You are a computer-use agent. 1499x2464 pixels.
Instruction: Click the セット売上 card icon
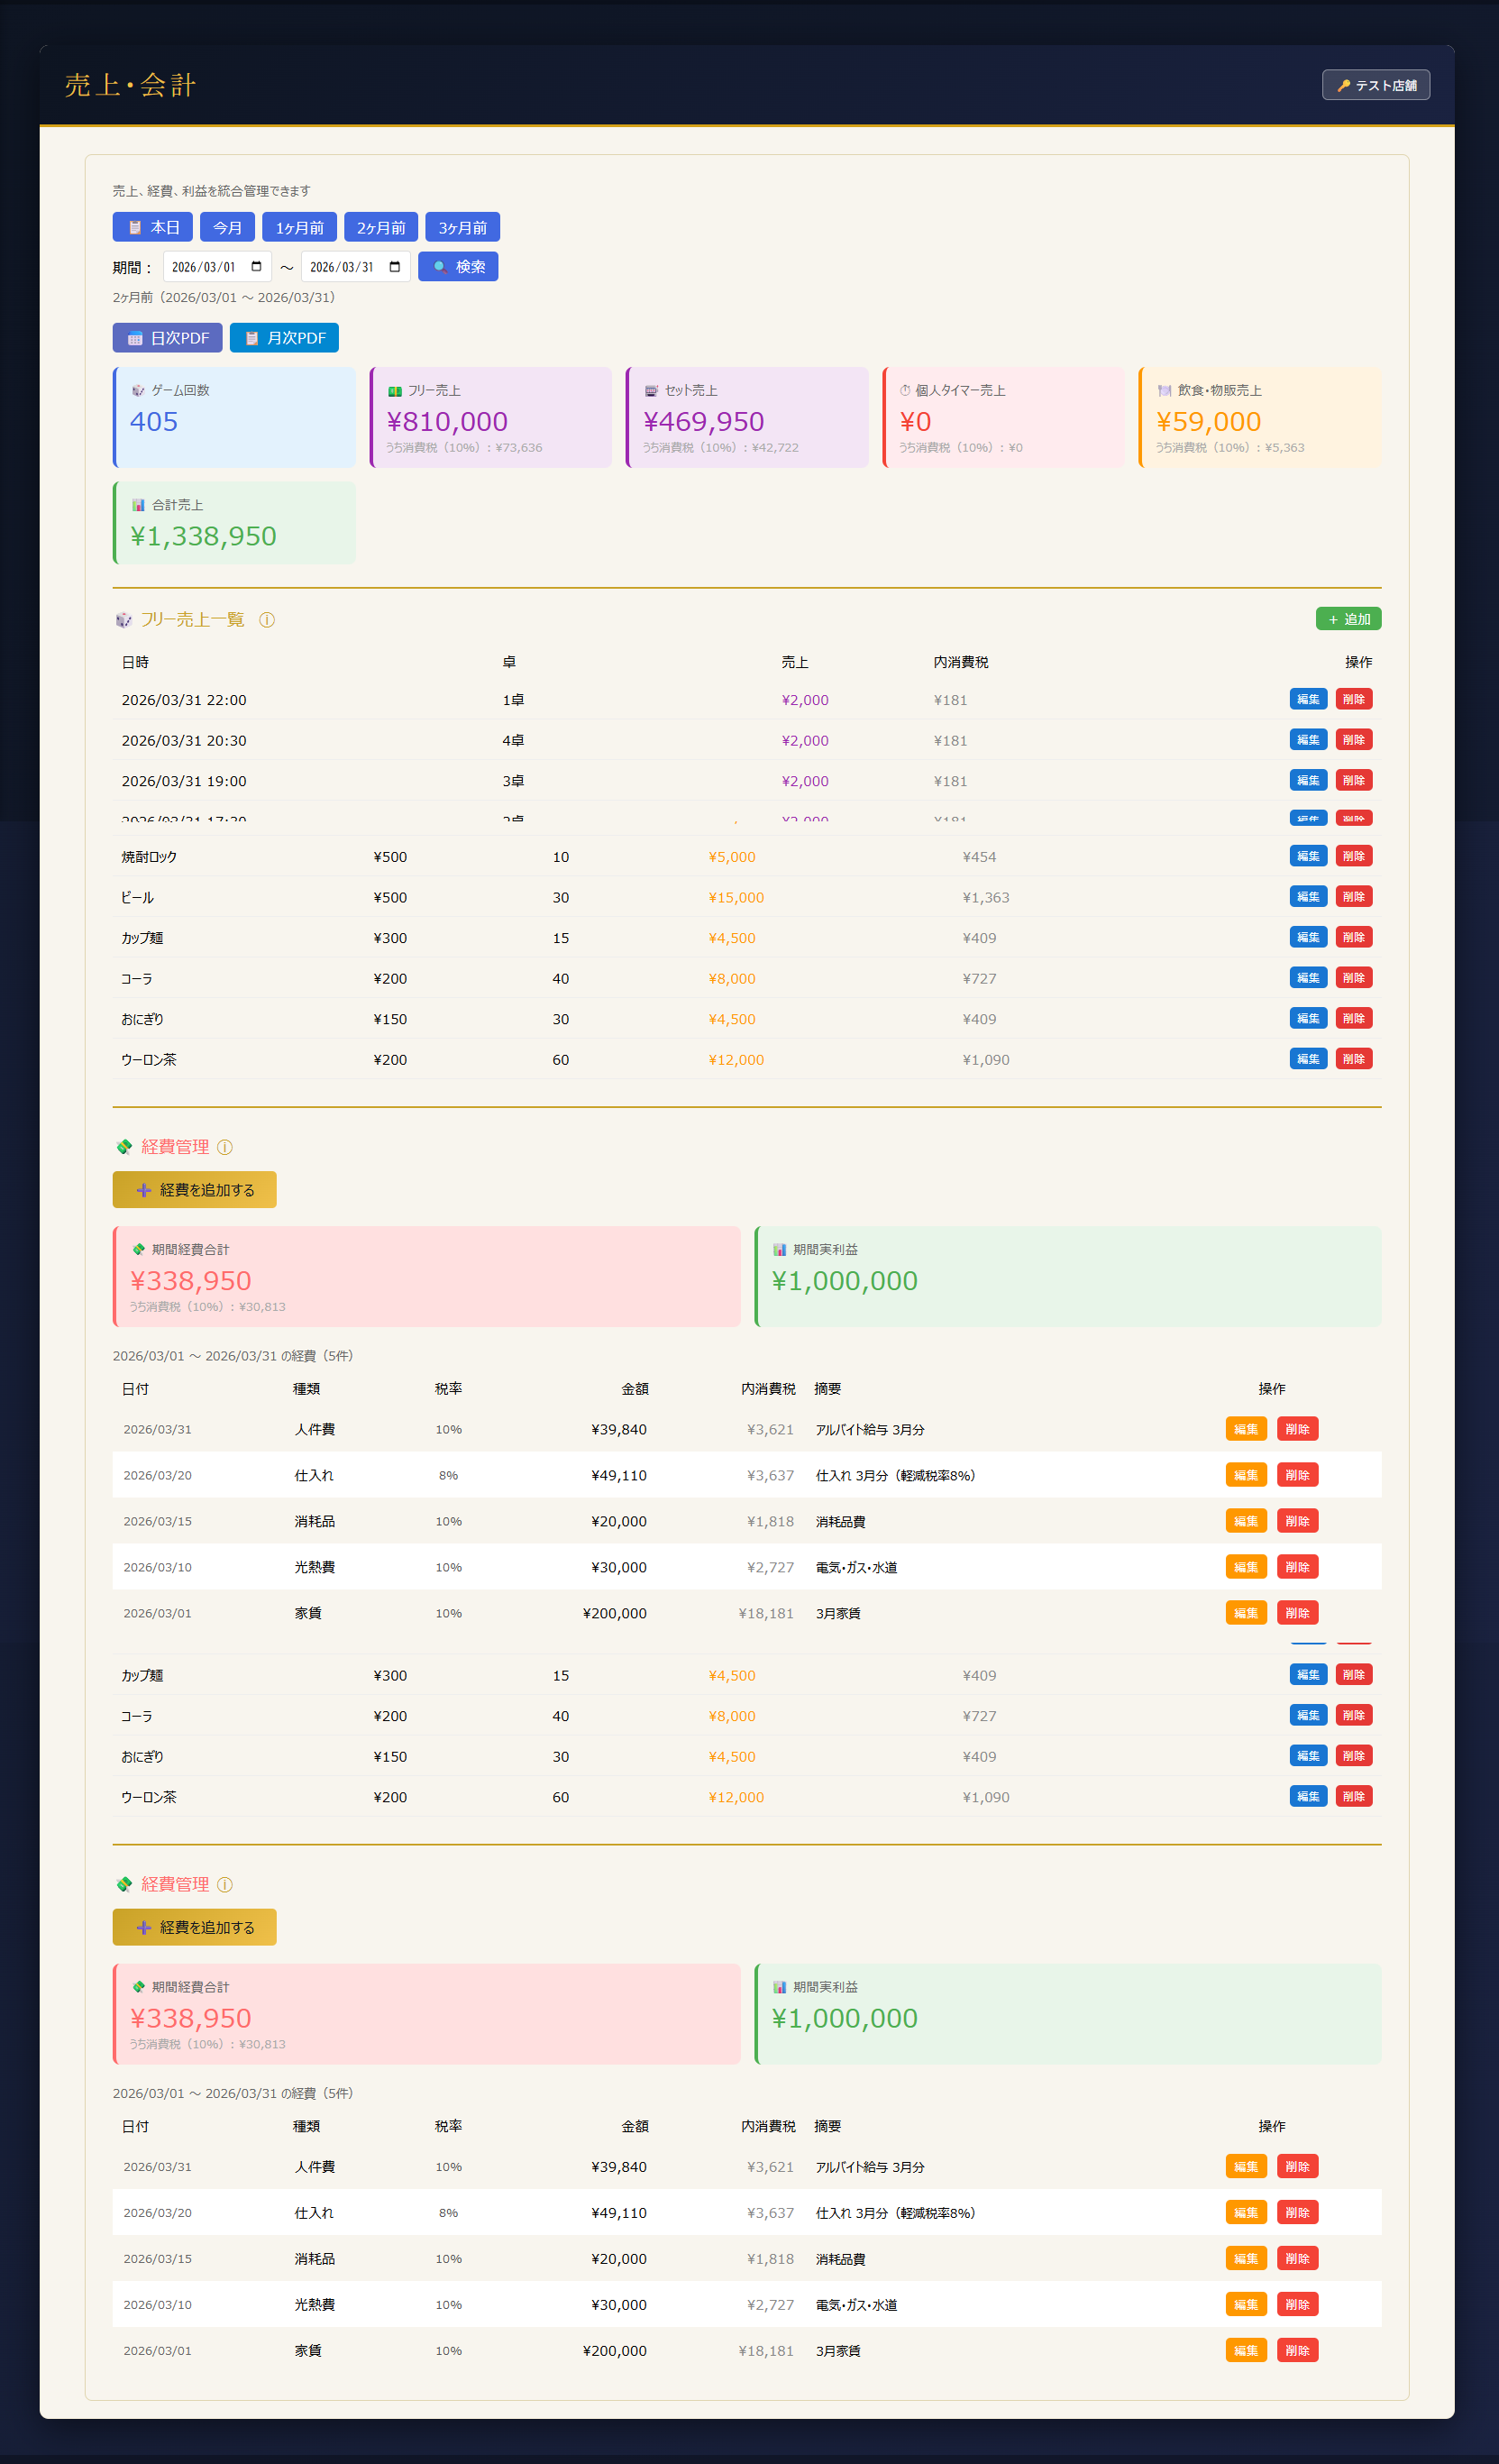(651, 391)
